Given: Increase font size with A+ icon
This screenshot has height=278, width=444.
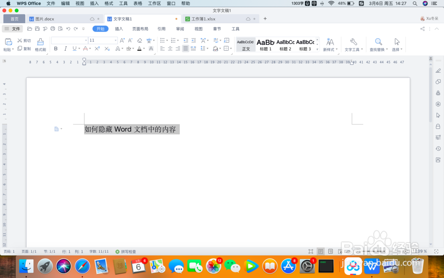Looking at the screenshot, I should click(122, 40).
